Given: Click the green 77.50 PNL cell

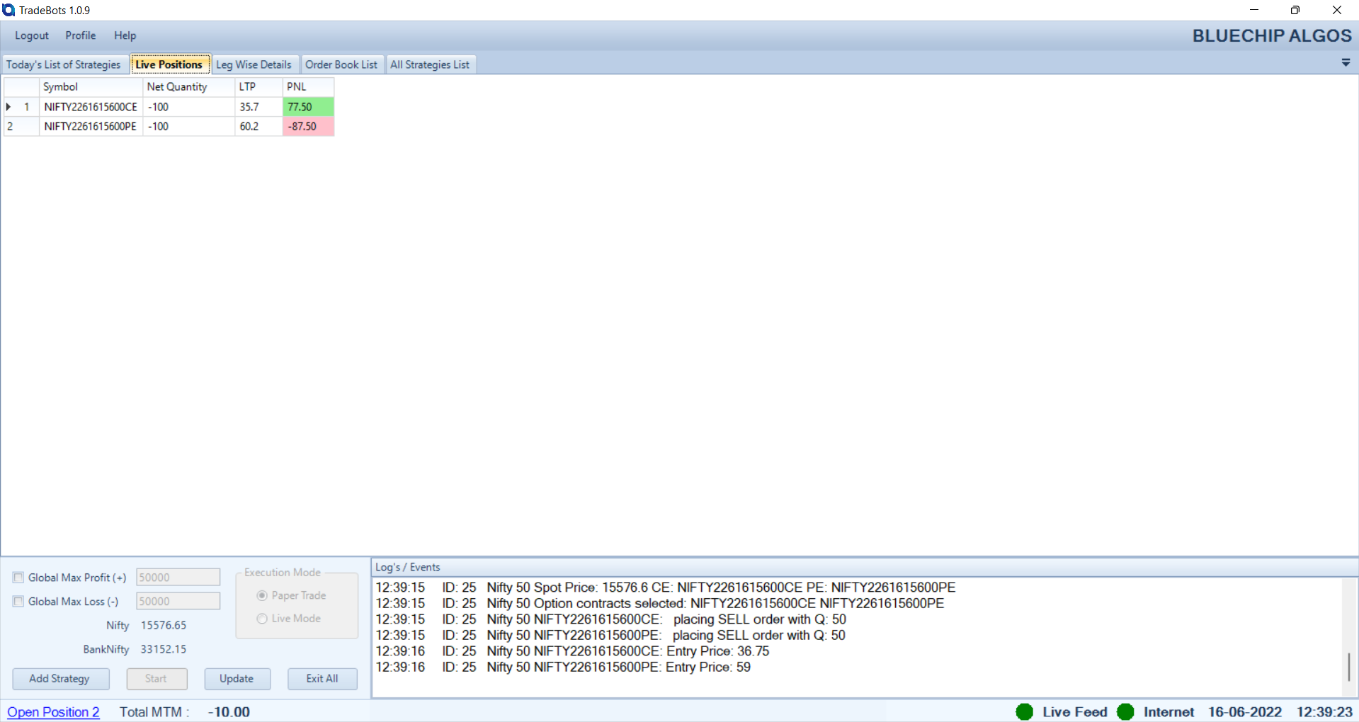Looking at the screenshot, I should [x=308, y=107].
